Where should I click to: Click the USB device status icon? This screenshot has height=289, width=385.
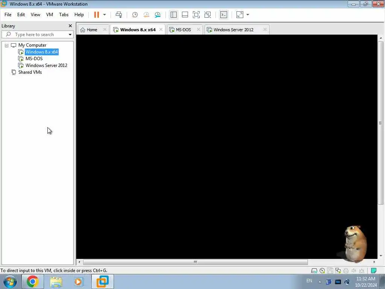[x=361, y=271]
